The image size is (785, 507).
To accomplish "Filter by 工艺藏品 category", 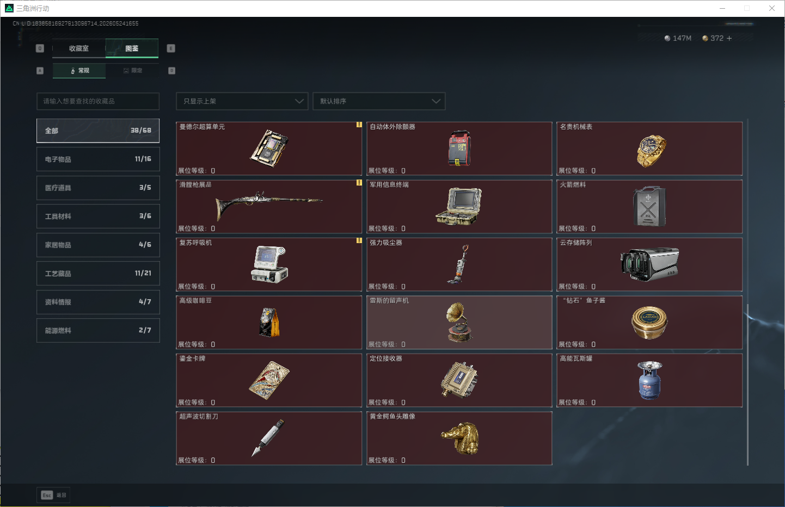I will [x=98, y=274].
